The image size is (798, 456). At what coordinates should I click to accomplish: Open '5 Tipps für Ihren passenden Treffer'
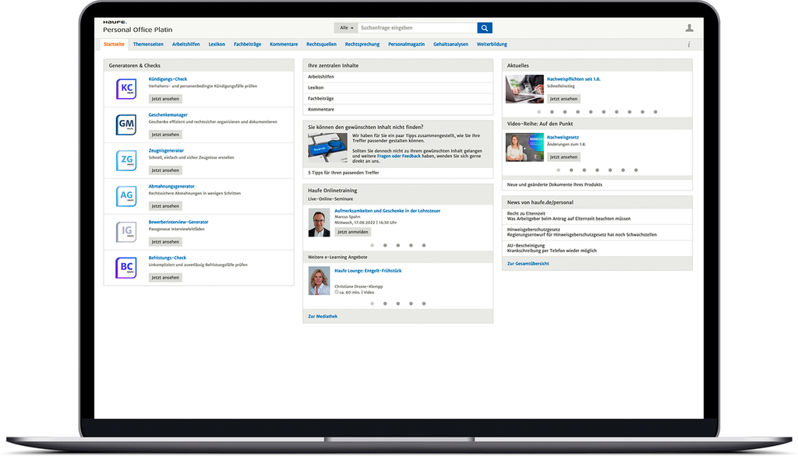pyautogui.click(x=398, y=173)
